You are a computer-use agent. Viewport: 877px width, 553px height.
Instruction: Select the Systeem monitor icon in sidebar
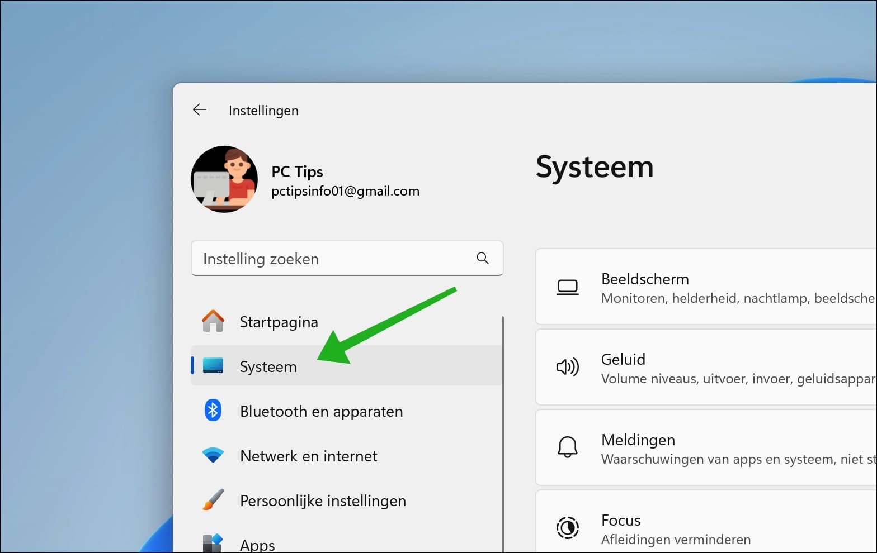tap(213, 366)
